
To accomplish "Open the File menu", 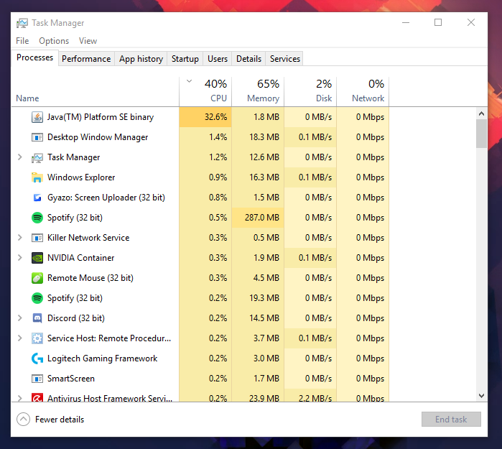I will coord(22,41).
